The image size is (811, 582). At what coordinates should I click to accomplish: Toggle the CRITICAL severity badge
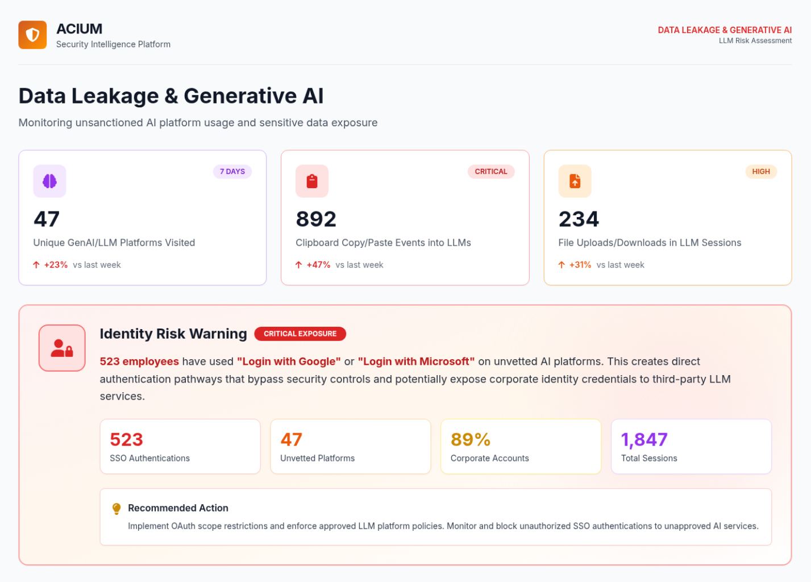click(x=491, y=171)
